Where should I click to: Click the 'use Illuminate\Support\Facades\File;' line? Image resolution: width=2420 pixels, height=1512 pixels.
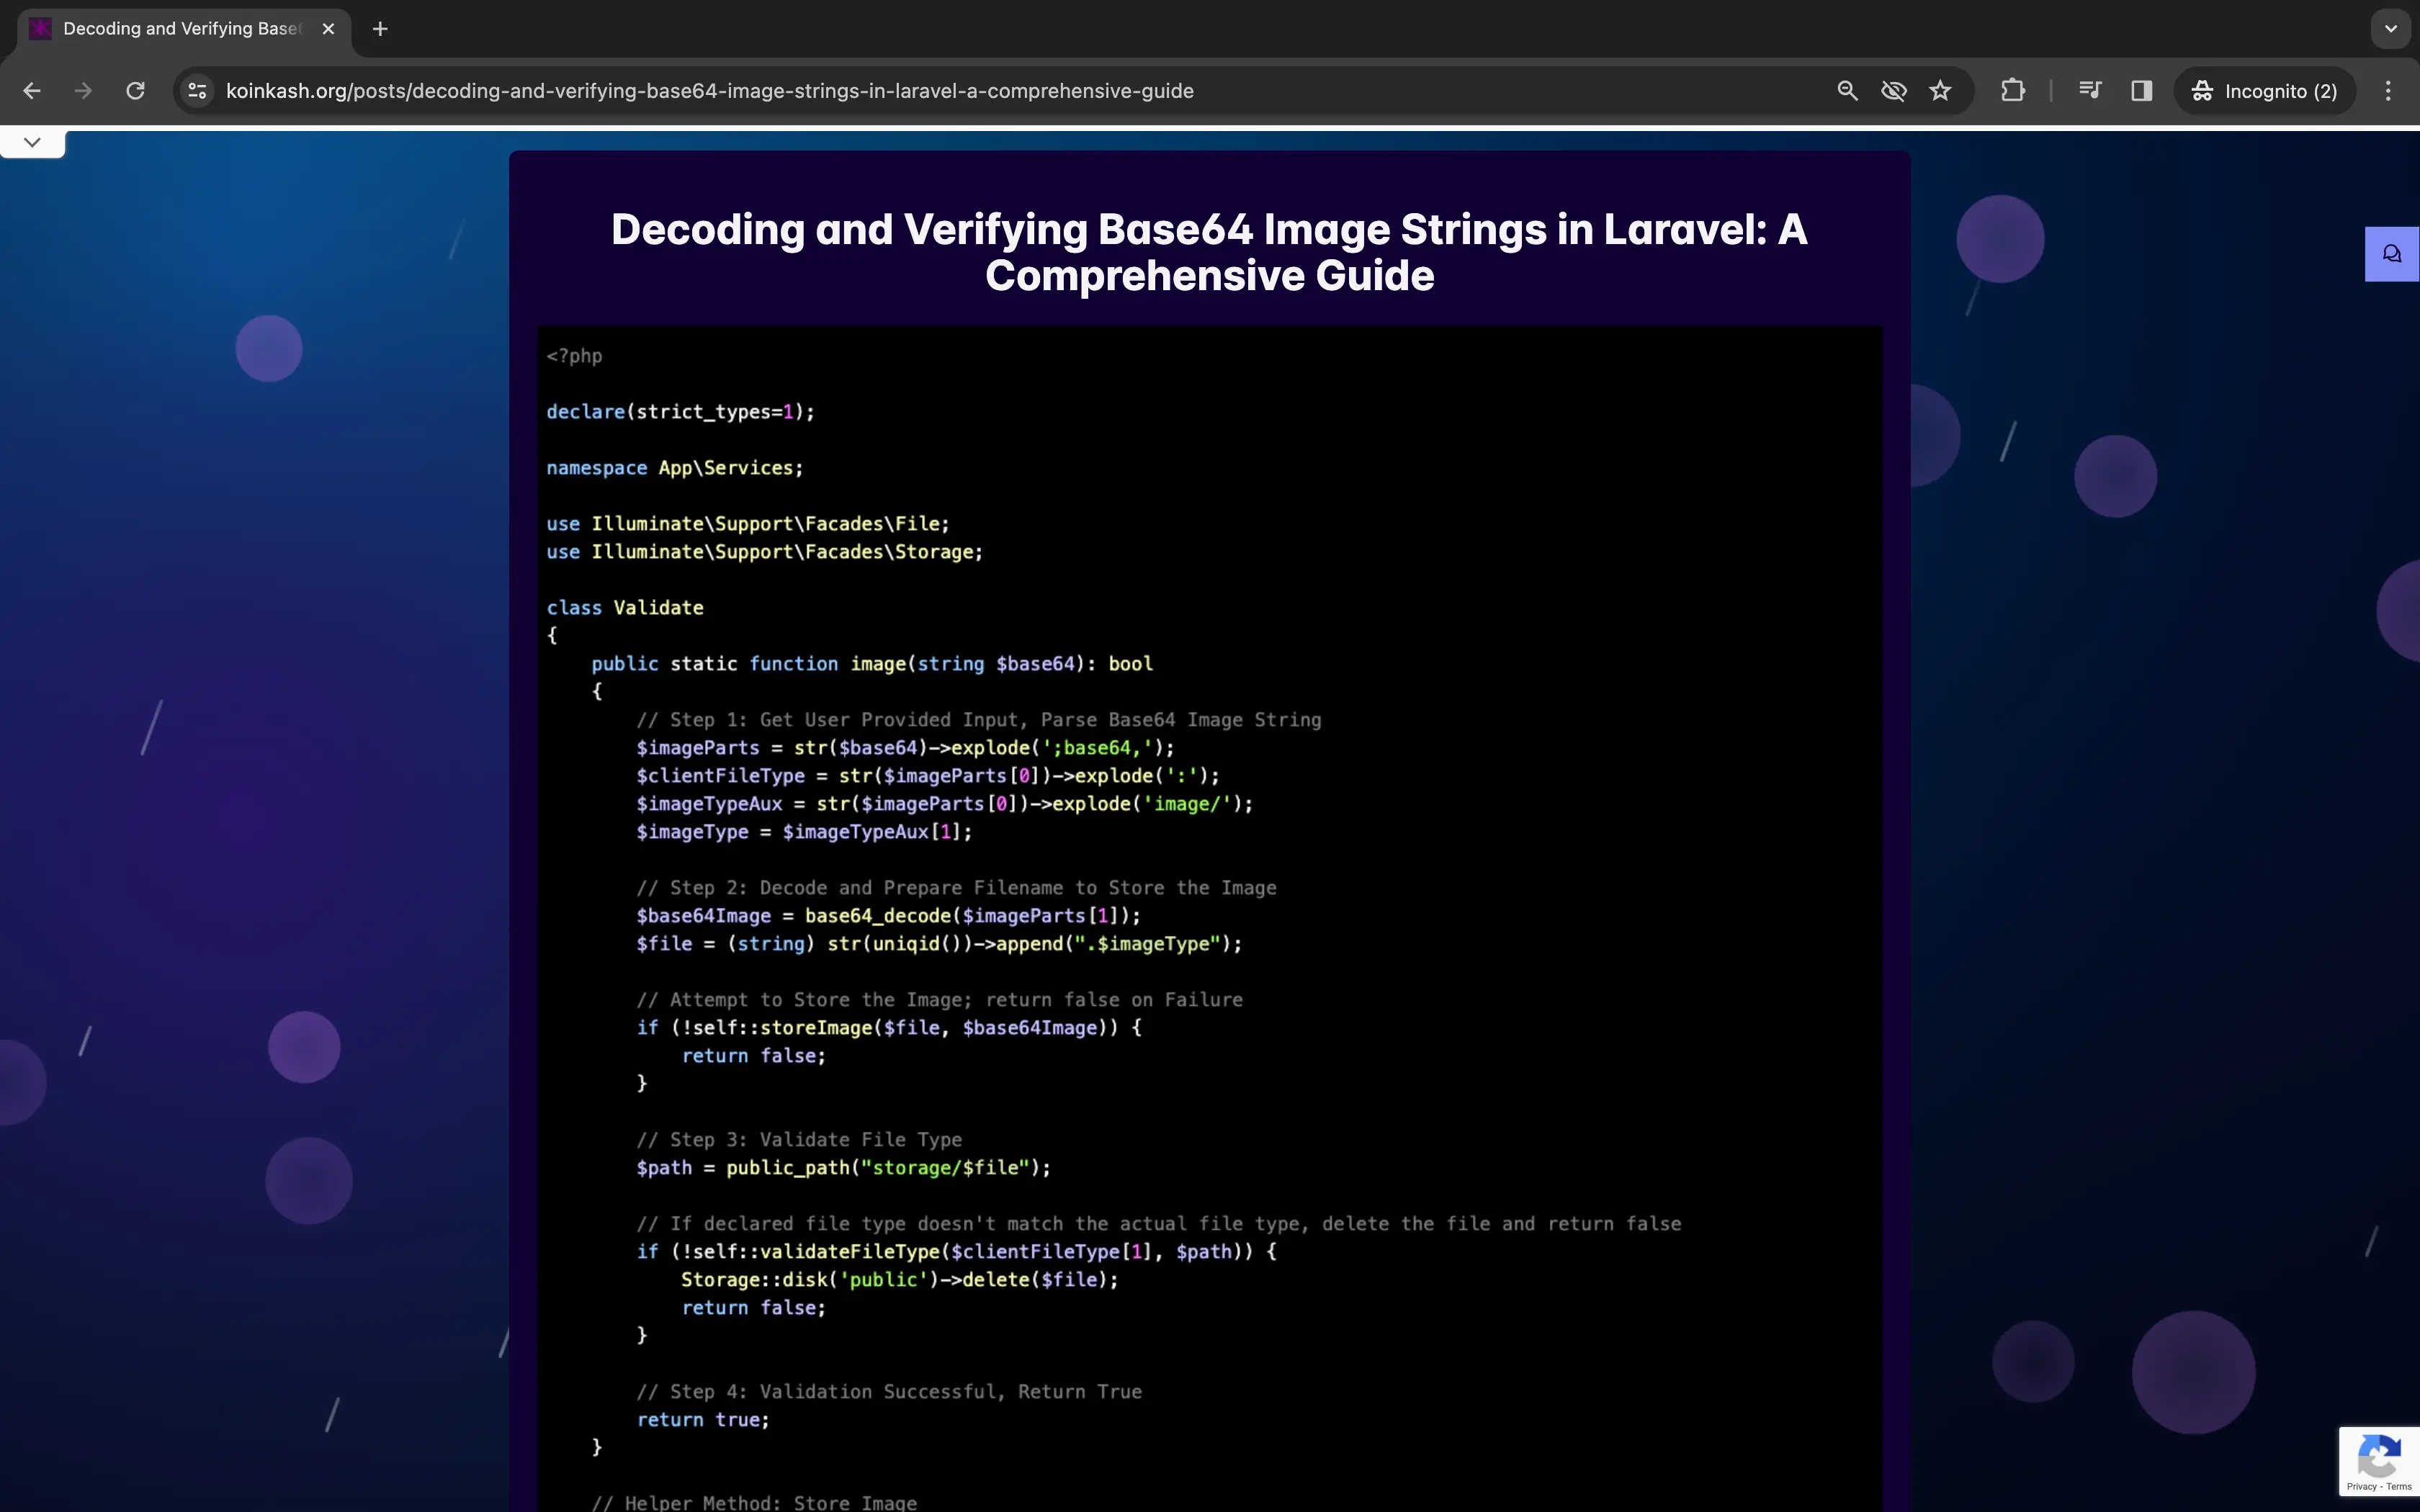[x=748, y=524]
